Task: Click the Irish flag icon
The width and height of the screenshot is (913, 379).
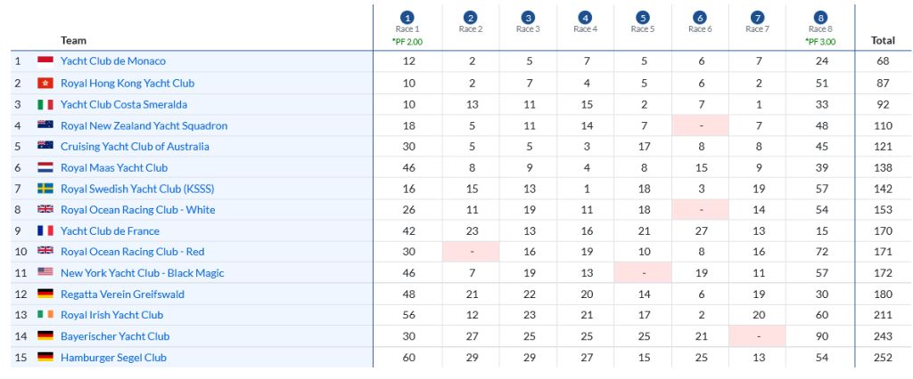Action: (x=45, y=315)
